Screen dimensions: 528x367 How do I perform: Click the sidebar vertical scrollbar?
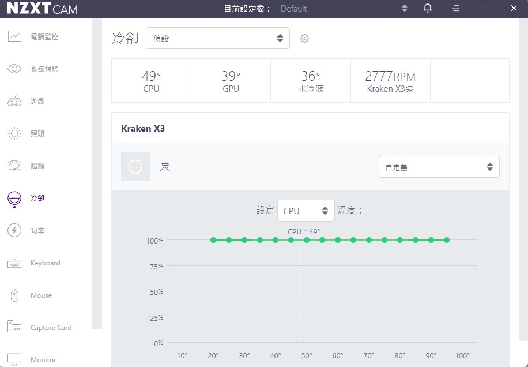click(x=97, y=174)
